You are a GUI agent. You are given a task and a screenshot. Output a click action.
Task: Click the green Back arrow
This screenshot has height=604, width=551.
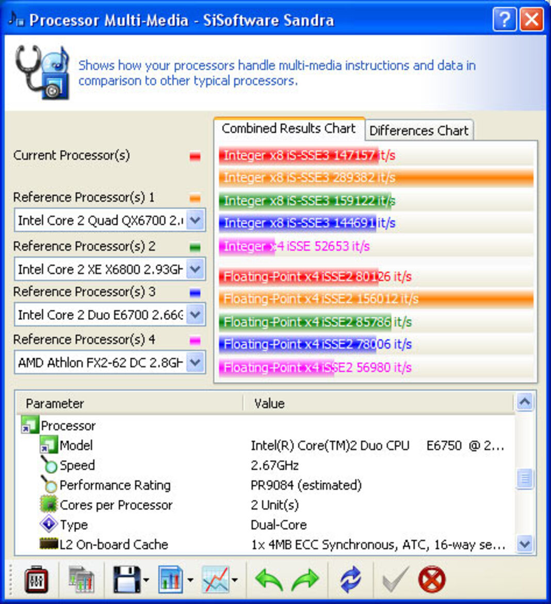click(269, 579)
